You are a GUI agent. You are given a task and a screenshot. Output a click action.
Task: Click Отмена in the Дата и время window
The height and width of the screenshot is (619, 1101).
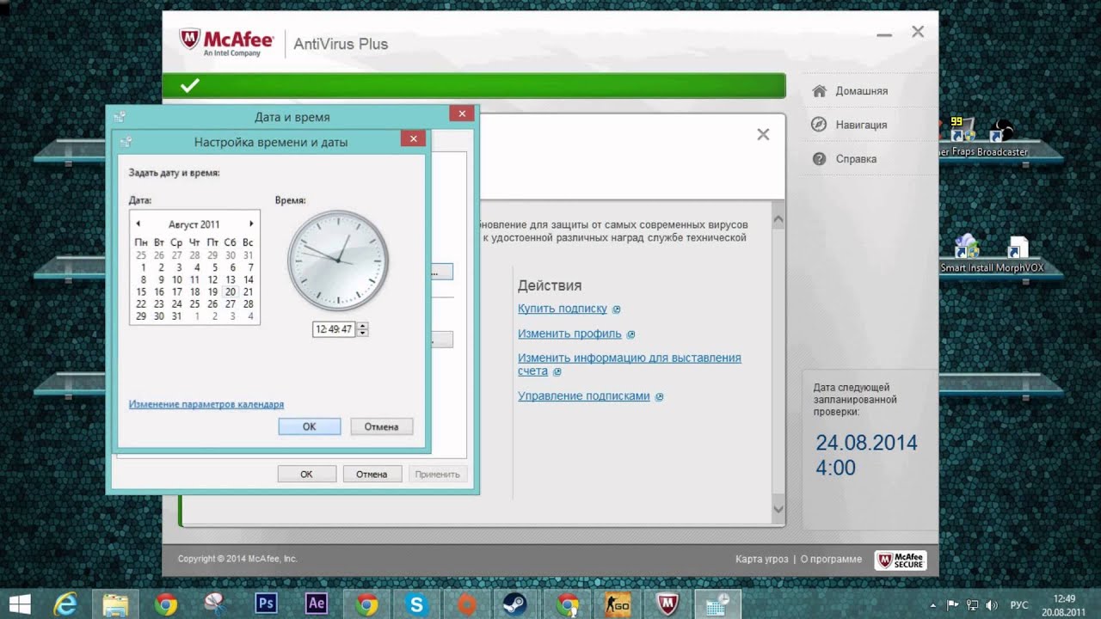click(372, 474)
